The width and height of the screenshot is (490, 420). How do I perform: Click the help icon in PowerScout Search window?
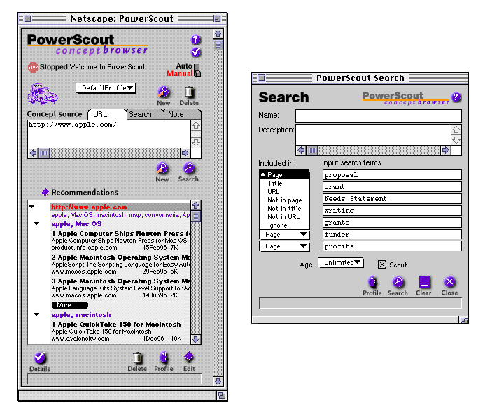[456, 97]
